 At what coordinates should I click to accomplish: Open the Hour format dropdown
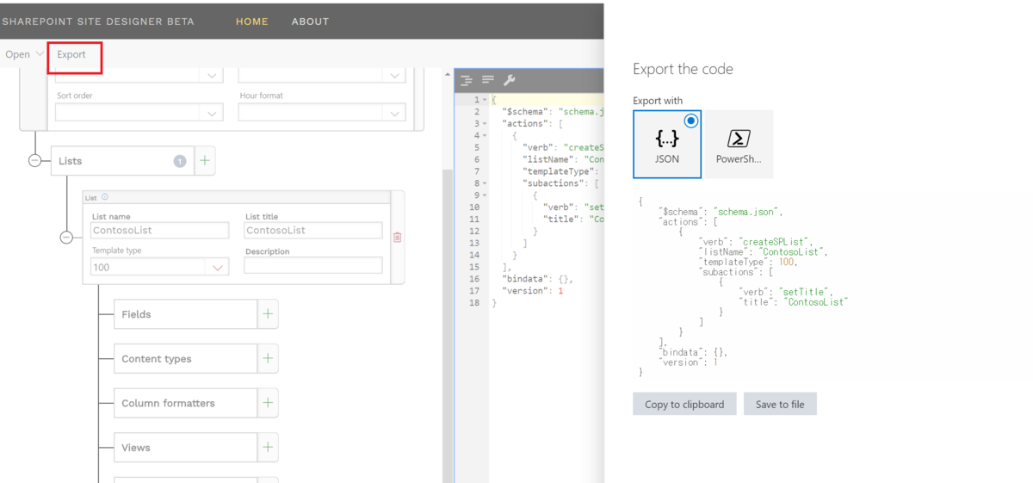tap(322, 113)
